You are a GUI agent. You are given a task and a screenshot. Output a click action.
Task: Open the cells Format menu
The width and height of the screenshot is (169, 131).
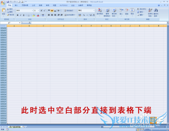click(132, 12)
